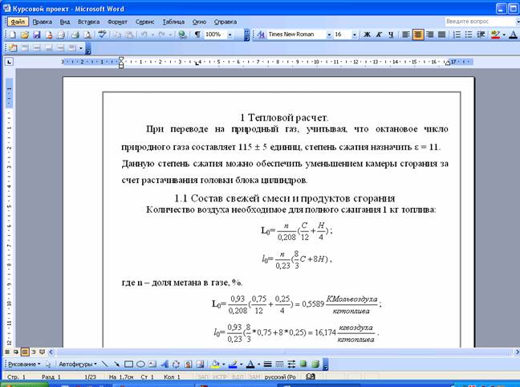Screen dimensions: 520x387
Task: Open the Рисование drawing menu
Action: coord(24,364)
